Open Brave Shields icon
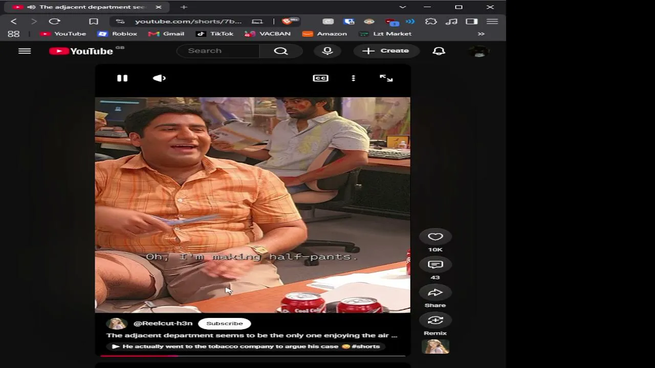655x368 pixels. pos(287,21)
